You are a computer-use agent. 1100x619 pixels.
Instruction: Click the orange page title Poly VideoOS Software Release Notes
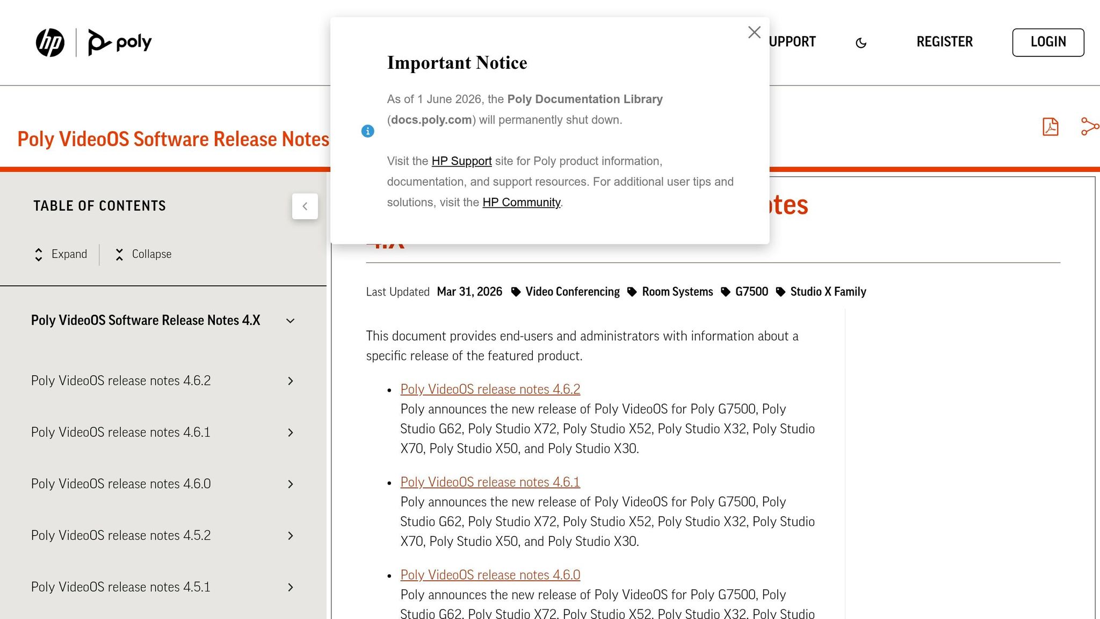[173, 139]
